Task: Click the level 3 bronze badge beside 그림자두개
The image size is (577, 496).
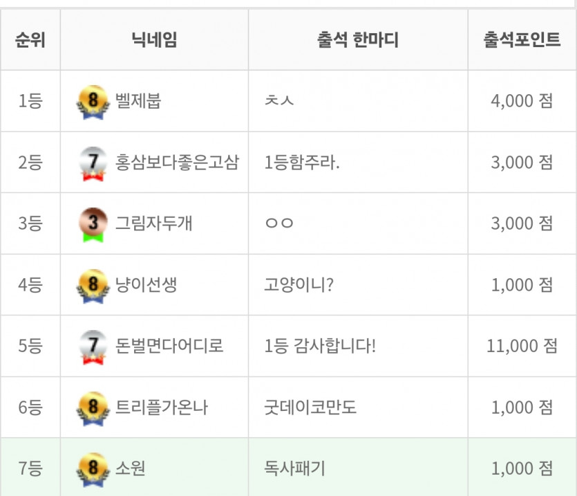Action: pos(93,224)
